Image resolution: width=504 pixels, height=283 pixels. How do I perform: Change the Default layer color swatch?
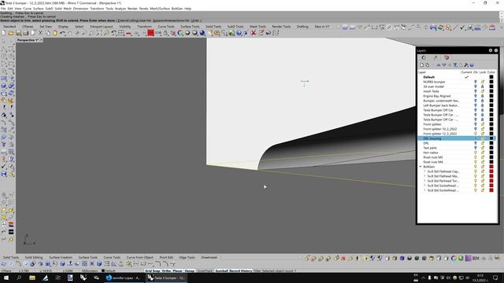click(491, 77)
